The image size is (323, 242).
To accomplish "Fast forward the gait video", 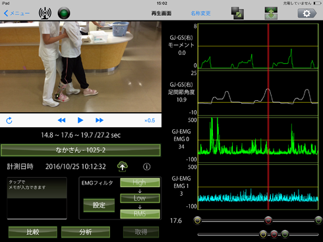I will pos(100,120).
